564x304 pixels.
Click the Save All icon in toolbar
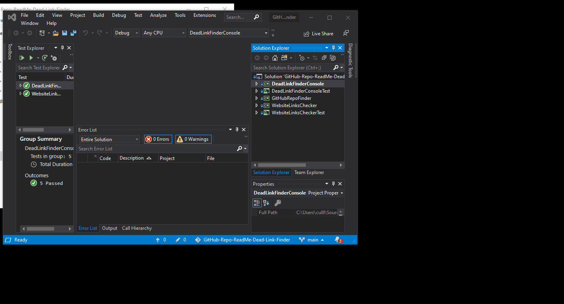point(73,33)
